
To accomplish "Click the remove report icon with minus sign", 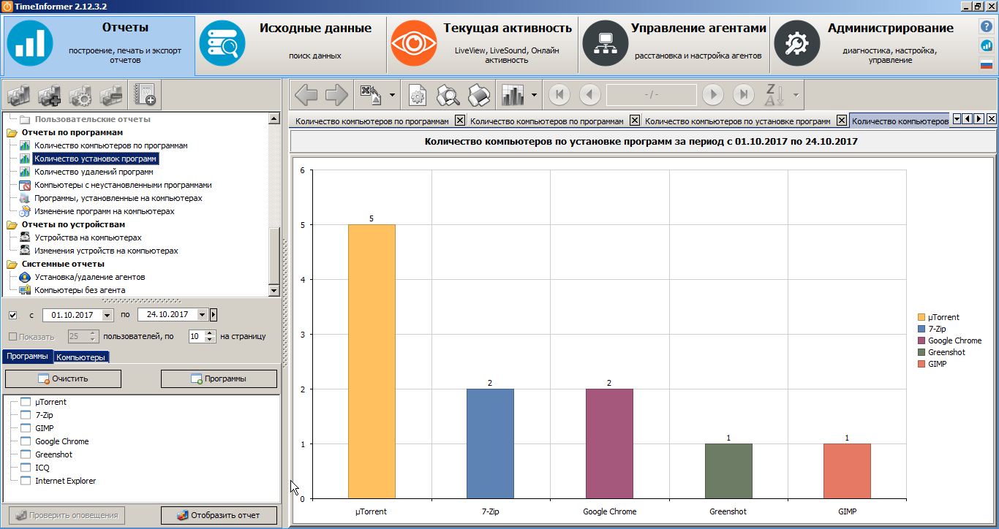I will pos(111,96).
